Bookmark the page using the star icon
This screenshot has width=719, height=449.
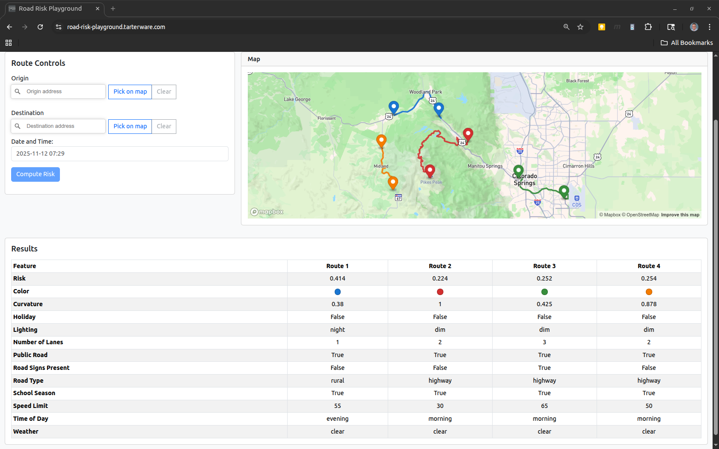pos(580,27)
